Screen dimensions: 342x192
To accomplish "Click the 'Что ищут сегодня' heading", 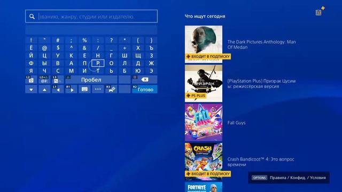I will point(205,17).
